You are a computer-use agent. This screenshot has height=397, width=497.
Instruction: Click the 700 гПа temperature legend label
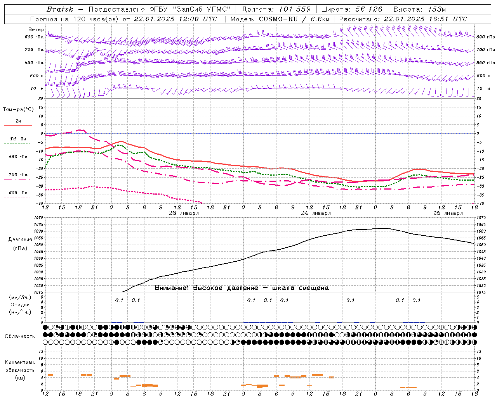[x=18, y=175]
